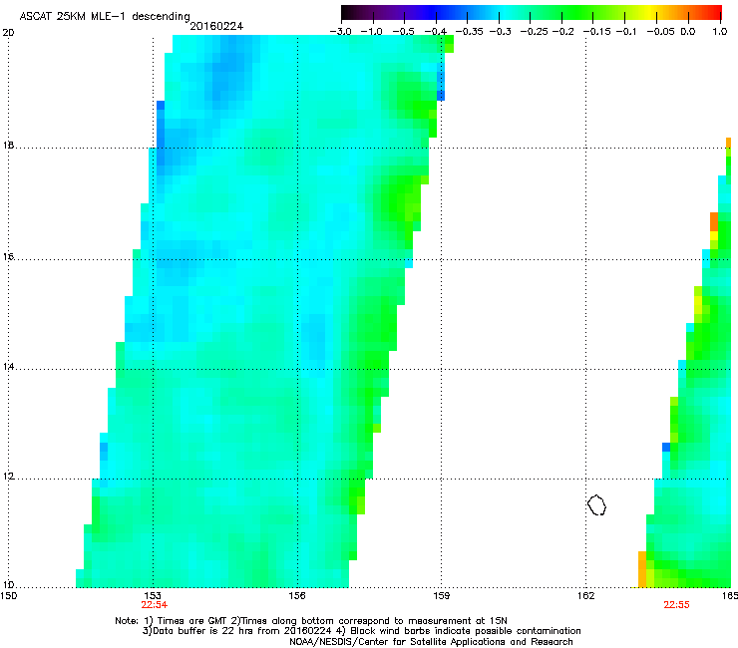Click the longitude axis label 162
The height and width of the screenshot is (648, 738).
pos(586,596)
